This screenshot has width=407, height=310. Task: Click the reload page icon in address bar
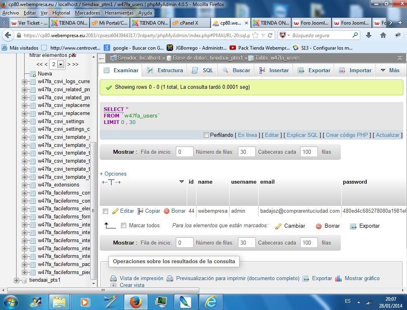[270, 35]
